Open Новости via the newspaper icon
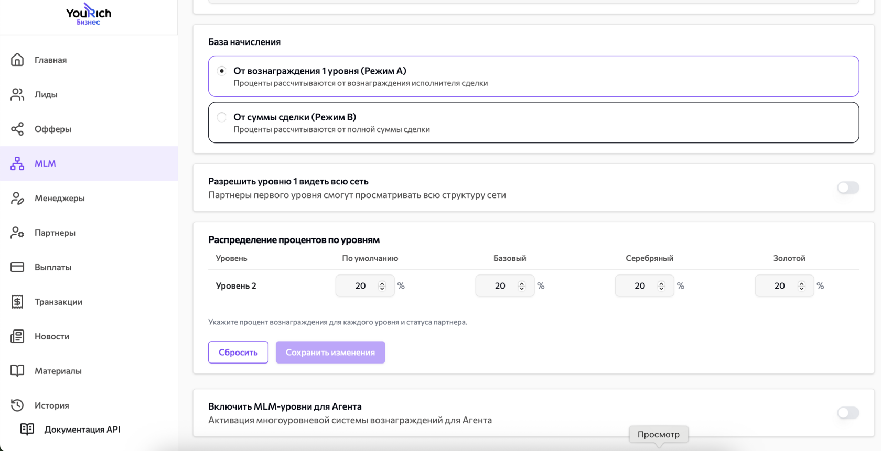The width and height of the screenshot is (881, 451). [17, 336]
